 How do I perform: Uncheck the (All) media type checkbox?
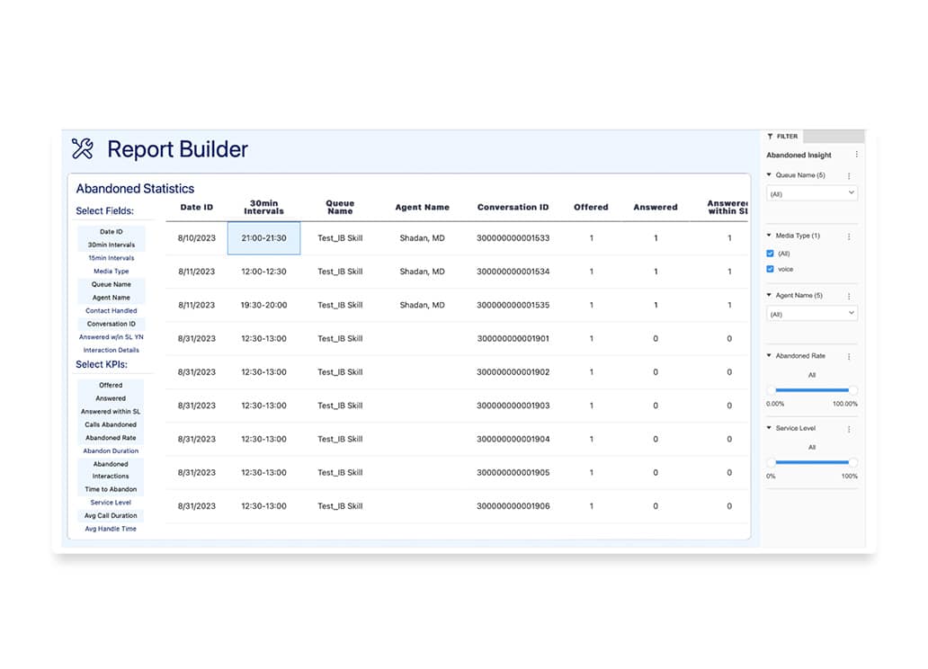point(771,254)
